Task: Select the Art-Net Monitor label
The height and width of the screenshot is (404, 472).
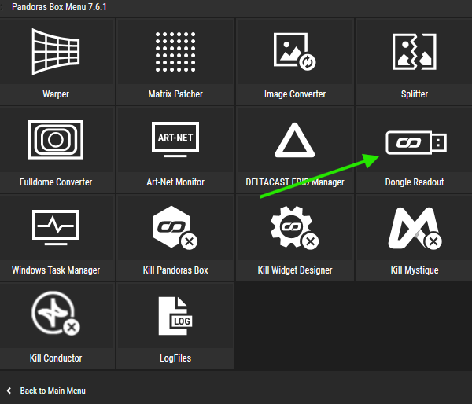Action: (175, 182)
